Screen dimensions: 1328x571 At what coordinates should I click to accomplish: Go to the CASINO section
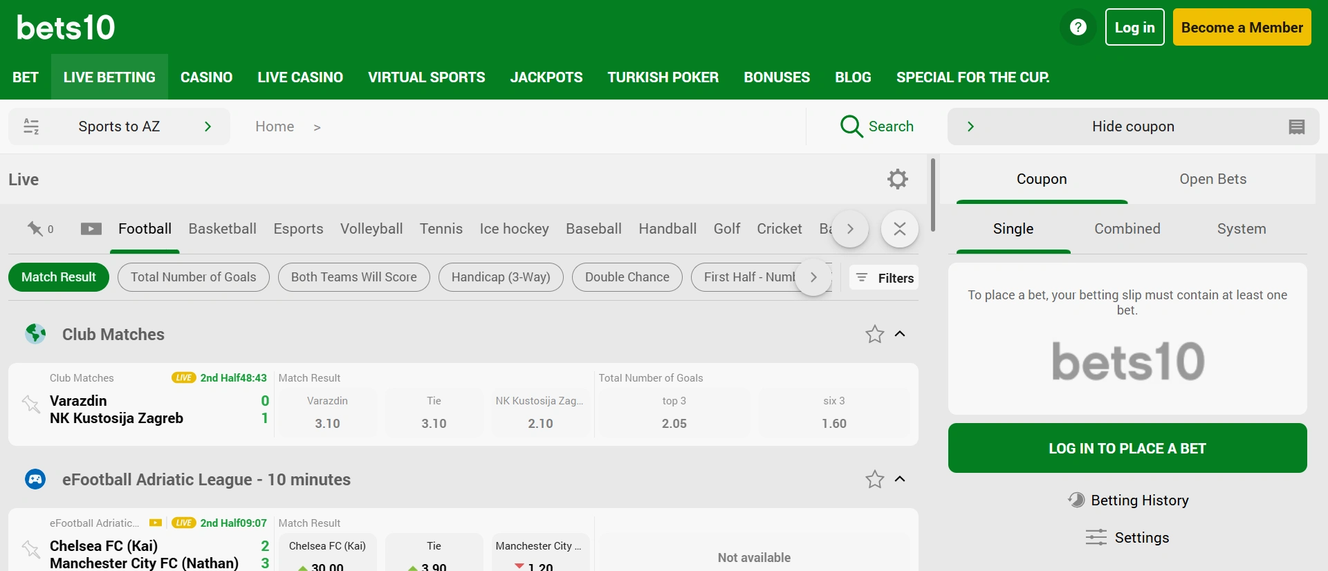[207, 77]
